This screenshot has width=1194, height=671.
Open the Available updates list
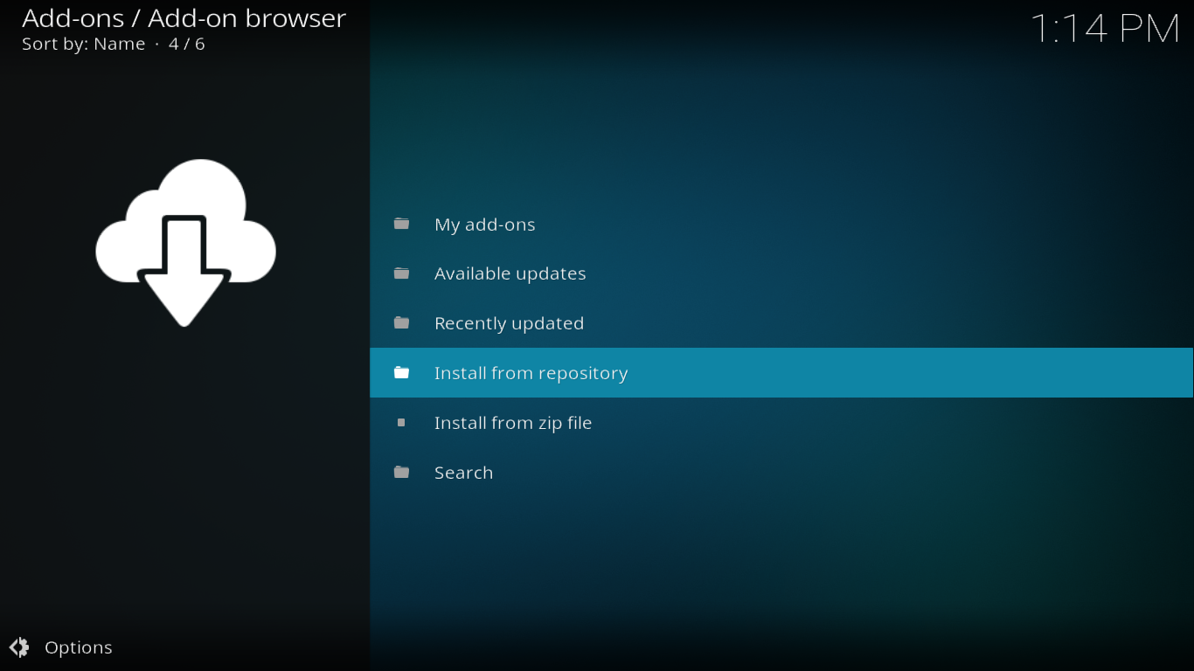(510, 273)
